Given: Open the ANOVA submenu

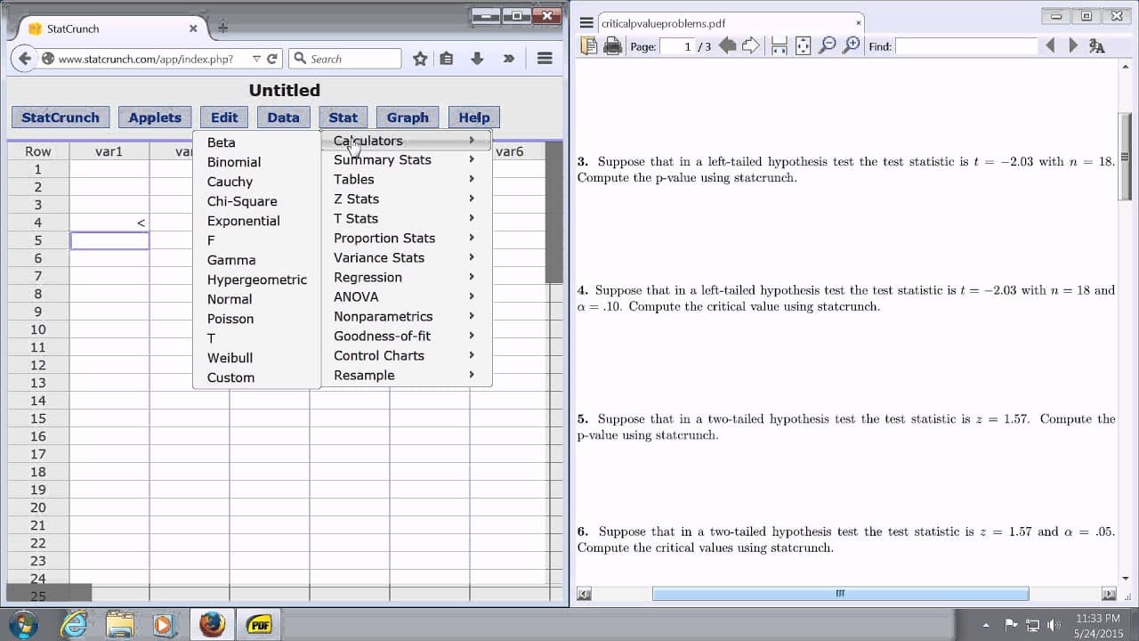Looking at the screenshot, I should (405, 297).
